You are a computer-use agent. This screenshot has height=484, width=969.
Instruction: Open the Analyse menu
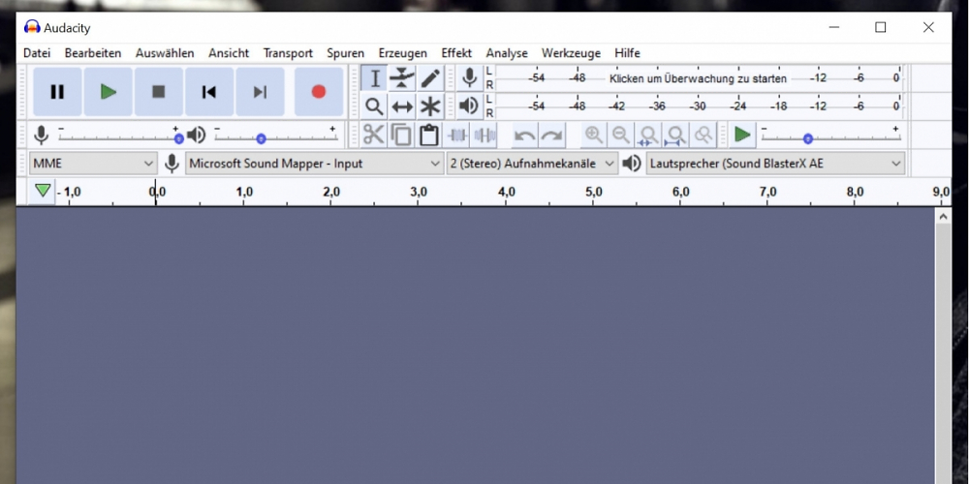click(507, 53)
